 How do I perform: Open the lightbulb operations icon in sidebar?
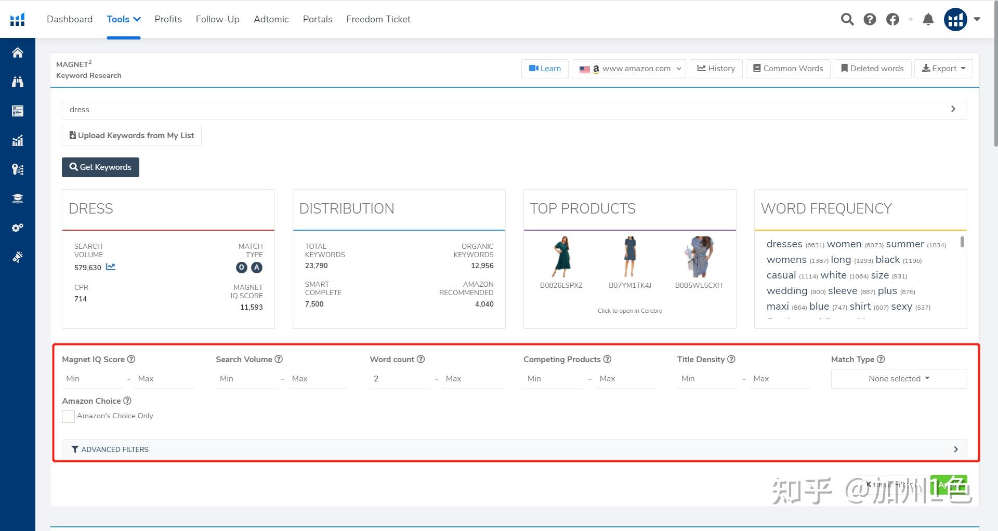pyautogui.click(x=18, y=169)
